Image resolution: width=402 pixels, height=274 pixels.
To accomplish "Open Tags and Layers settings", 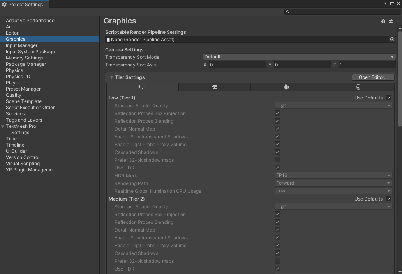I will [24, 120].
